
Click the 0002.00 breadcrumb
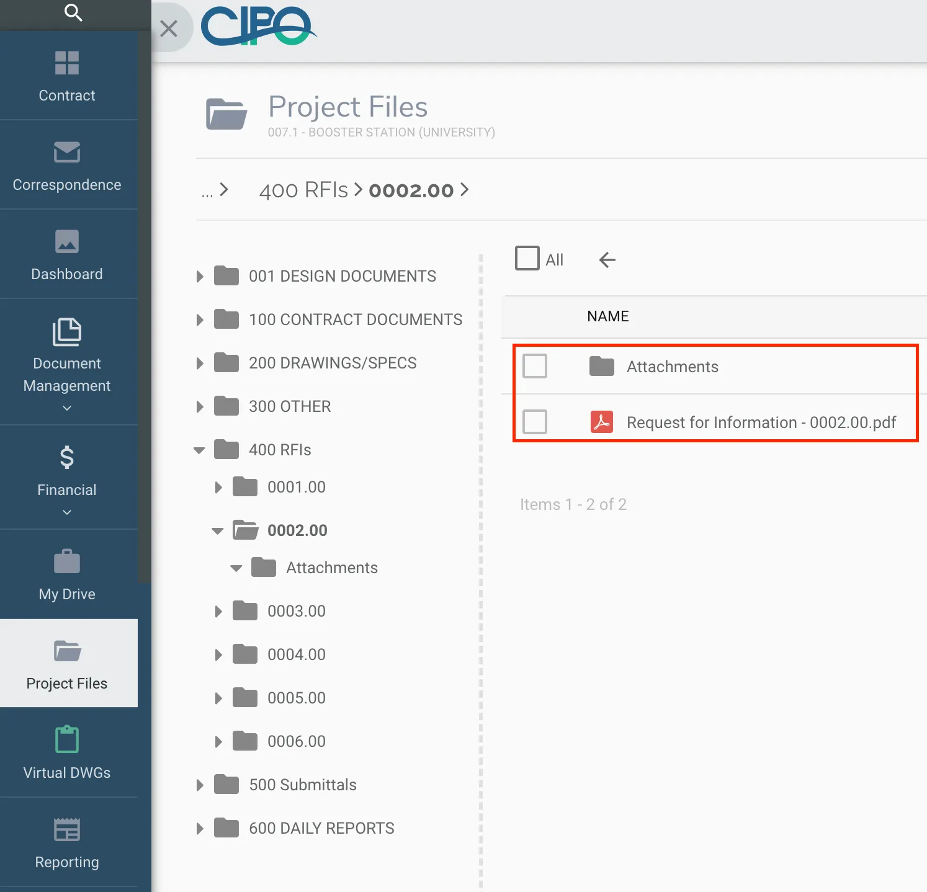(x=411, y=190)
